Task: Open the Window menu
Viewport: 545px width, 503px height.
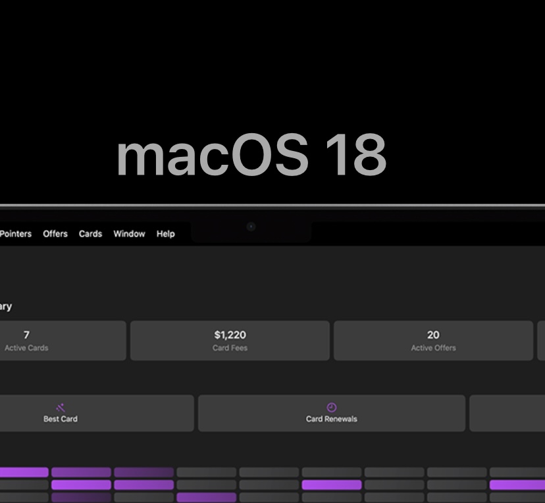Action: (x=129, y=234)
